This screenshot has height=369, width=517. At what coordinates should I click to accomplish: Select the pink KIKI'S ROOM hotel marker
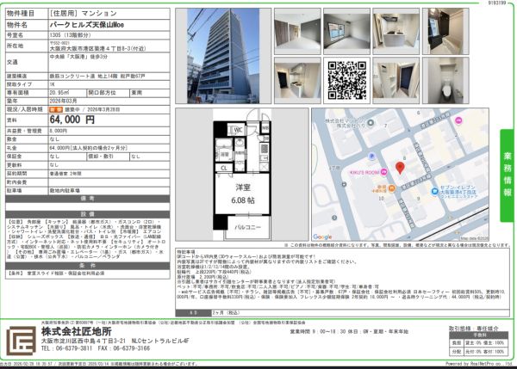[x=383, y=172]
